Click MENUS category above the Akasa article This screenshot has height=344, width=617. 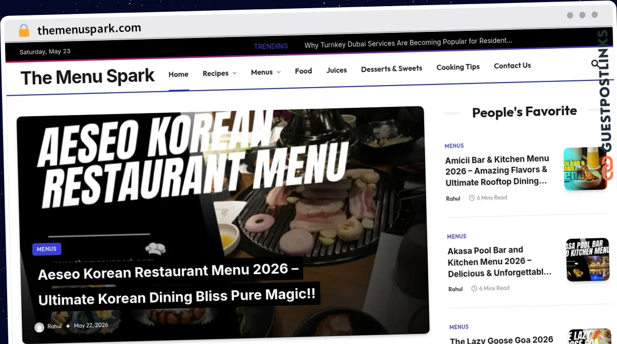(457, 237)
